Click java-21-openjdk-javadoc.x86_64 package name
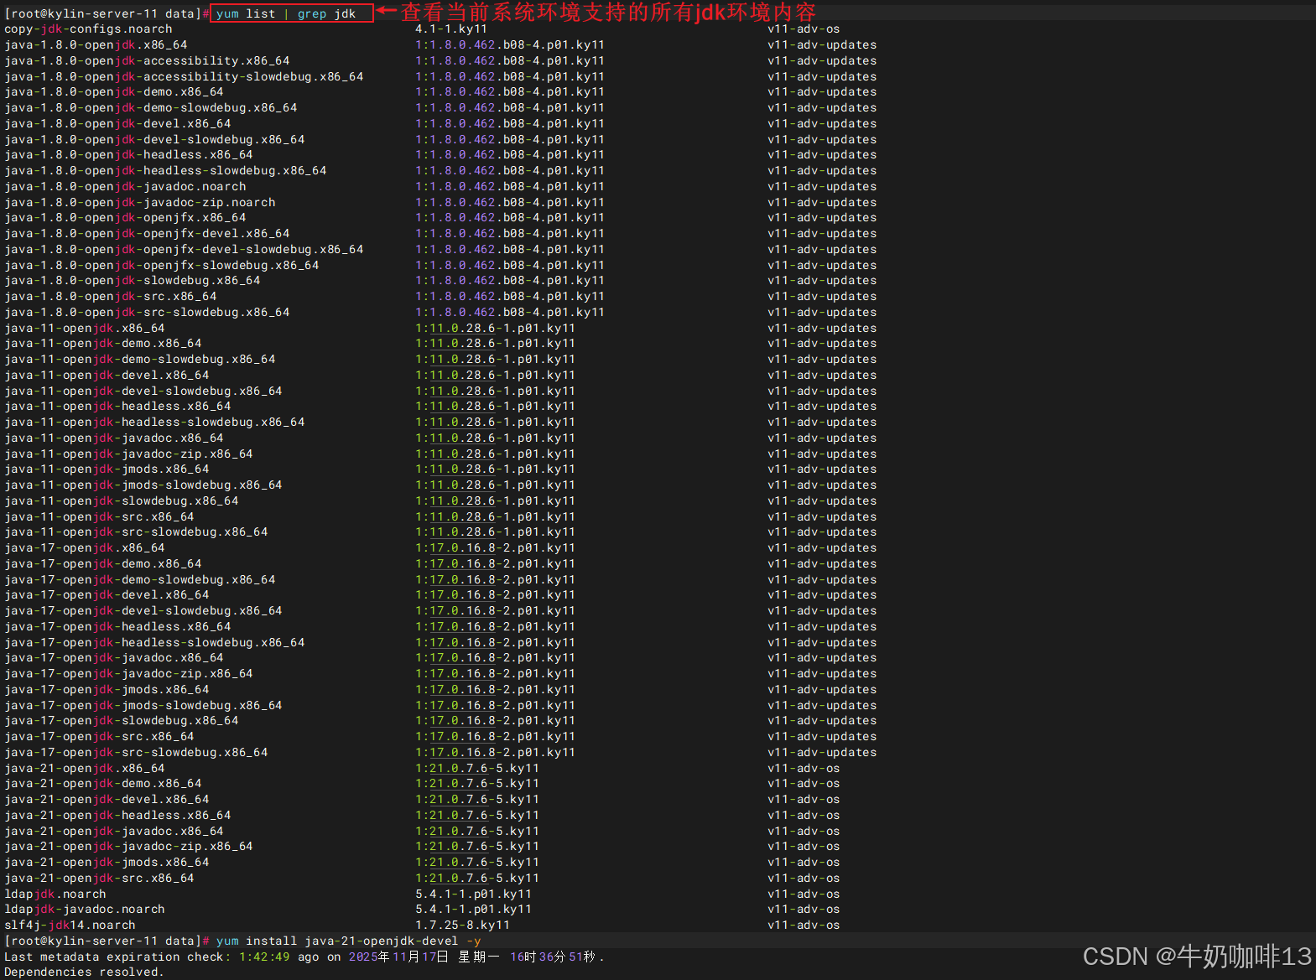1316x980 pixels. tap(114, 831)
